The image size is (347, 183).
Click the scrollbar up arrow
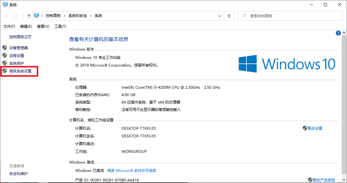[x=344, y=33]
